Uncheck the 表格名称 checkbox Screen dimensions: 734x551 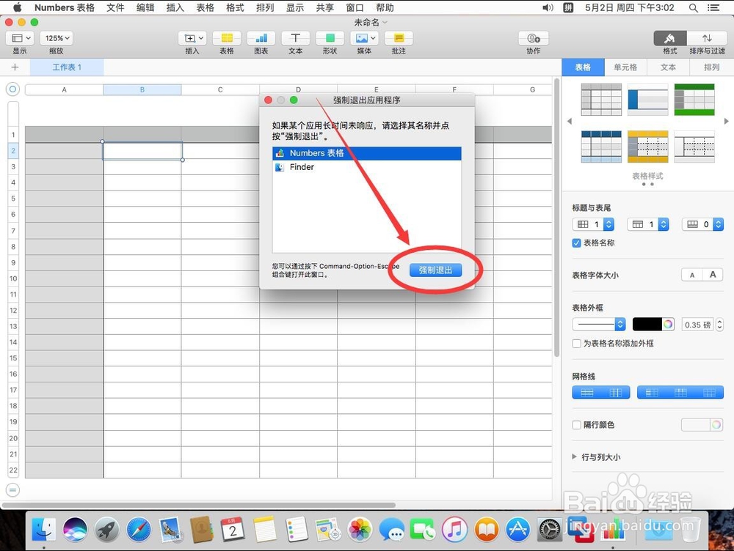click(x=577, y=243)
